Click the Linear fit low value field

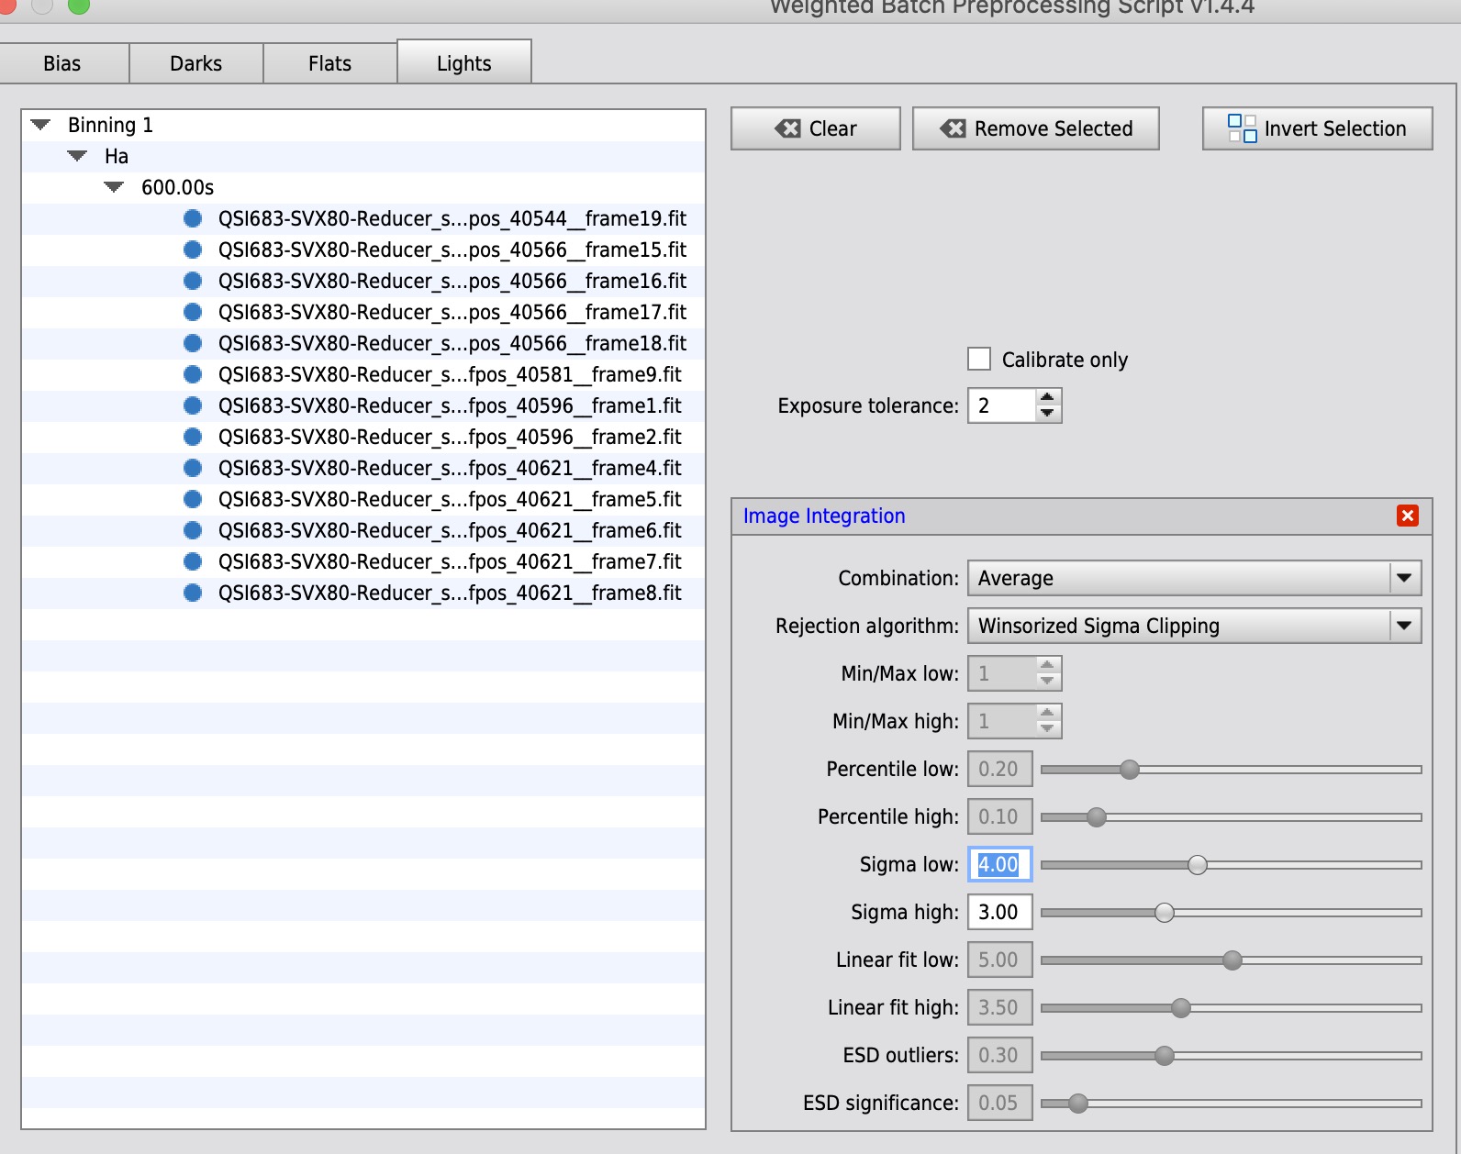click(x=1000, y=960)
